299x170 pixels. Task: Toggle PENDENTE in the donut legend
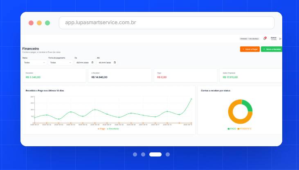tap(245, 129)
